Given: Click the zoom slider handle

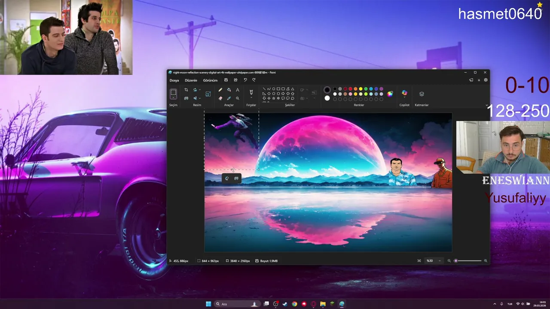Looking at the screenshot, I should pos(456,261).
